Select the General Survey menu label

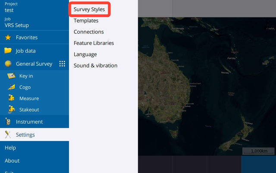pos(34,64)
